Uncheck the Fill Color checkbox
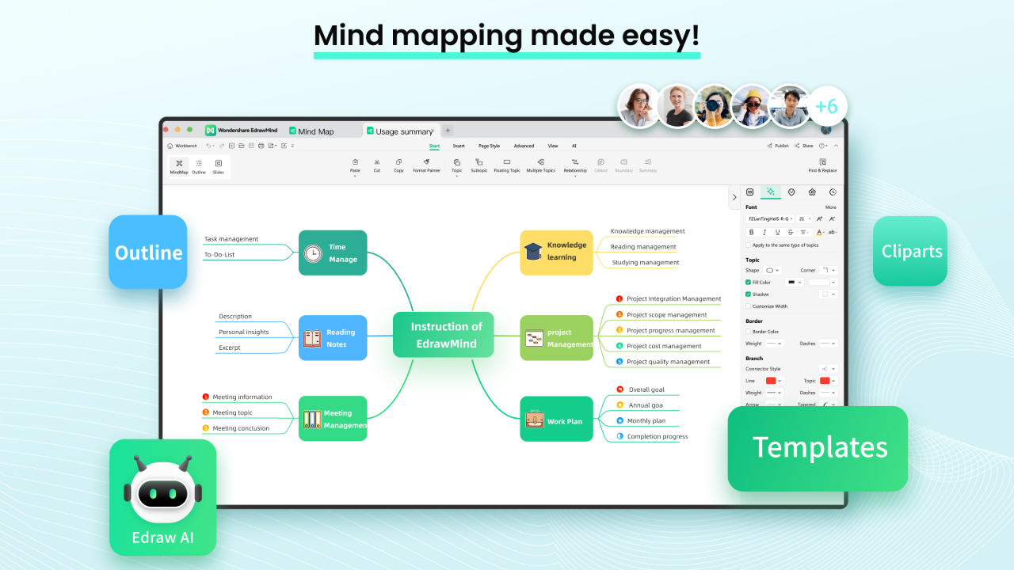1014x570 pixels. (x=749, y=282)
